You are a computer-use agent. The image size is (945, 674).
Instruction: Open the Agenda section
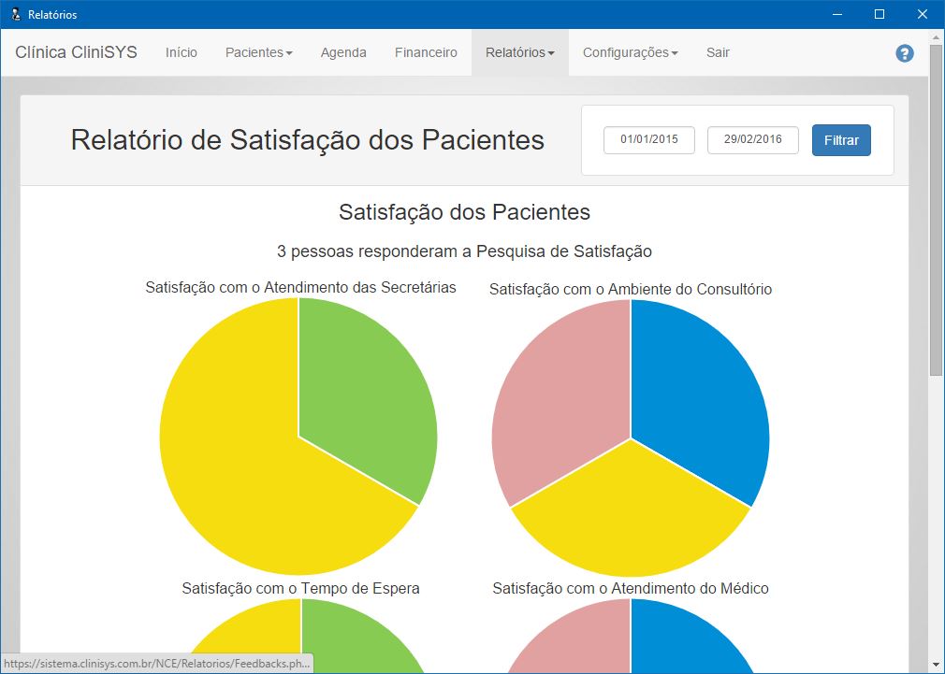point(343,52)
